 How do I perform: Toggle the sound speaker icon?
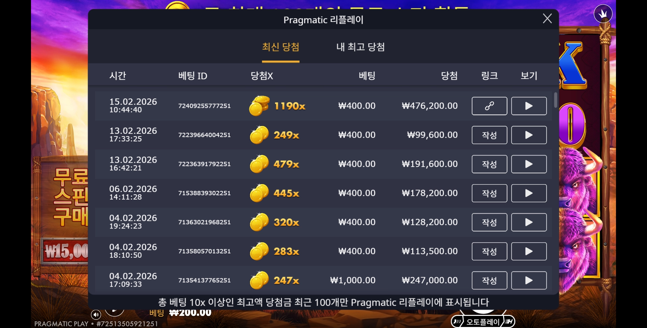96,315
